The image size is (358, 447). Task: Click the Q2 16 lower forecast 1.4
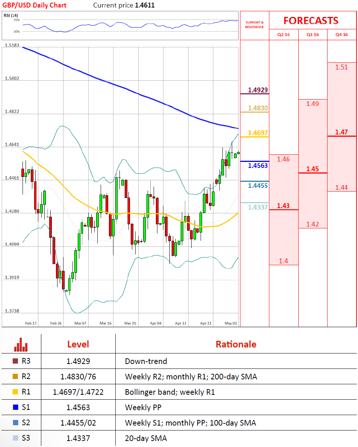pyautogui.click(x=283, y=261)
